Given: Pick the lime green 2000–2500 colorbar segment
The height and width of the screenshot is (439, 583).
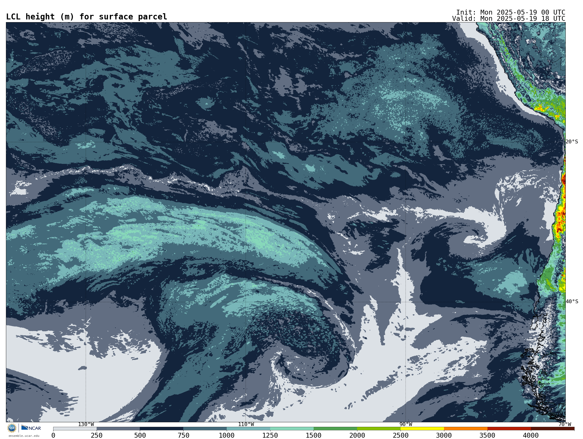Looking at the screenshot, I should pos(379,429).
